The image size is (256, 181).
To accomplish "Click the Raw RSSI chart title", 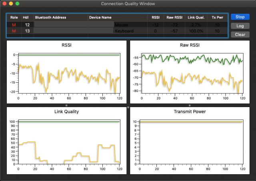I will 190,45.
